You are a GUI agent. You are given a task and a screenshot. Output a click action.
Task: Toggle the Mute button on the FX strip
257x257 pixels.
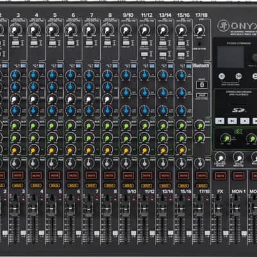tap(220, 176)
